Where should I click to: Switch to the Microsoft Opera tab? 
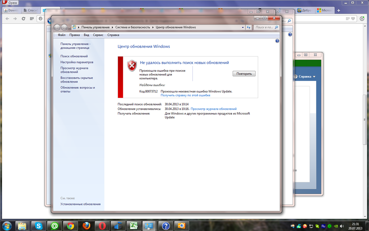[324, 10]
